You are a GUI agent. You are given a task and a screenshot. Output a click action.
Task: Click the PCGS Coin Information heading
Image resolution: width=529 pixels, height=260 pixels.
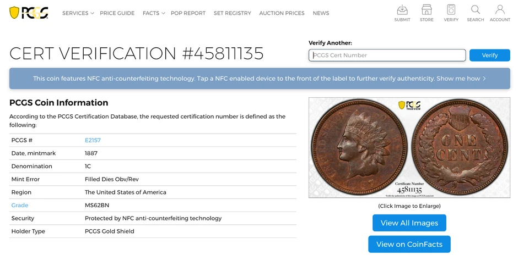click(x=59, y=103)
